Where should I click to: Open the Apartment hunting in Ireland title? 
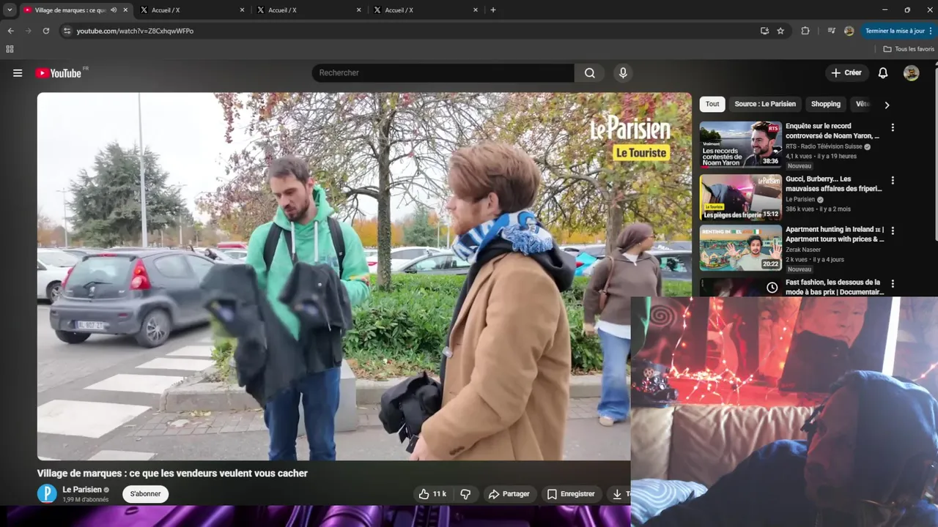click(x=835, y=234)
